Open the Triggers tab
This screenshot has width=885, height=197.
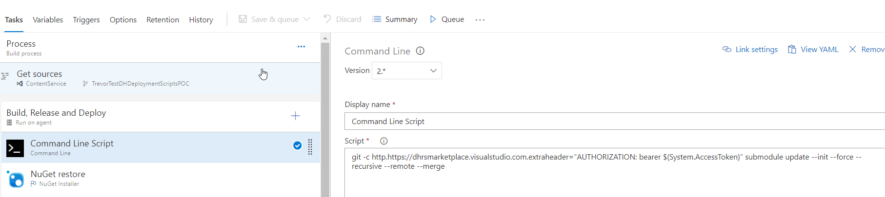point(86,20)
